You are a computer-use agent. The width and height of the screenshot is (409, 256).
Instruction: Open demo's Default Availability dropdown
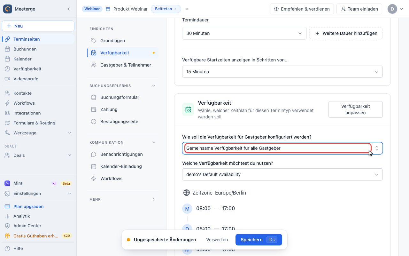click(282, 174)
